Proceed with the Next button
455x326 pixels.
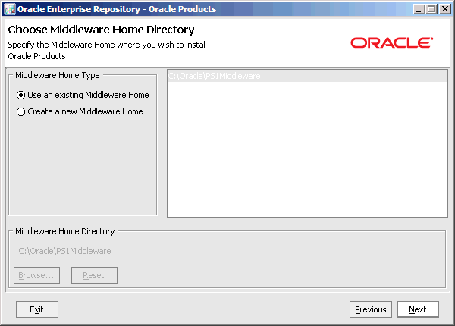point(418,309)
